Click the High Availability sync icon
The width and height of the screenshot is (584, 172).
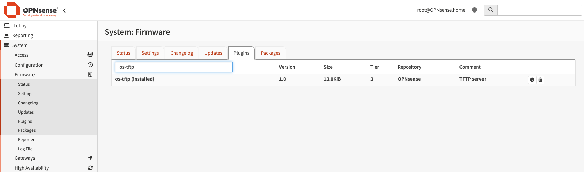[x=90, y=168]
